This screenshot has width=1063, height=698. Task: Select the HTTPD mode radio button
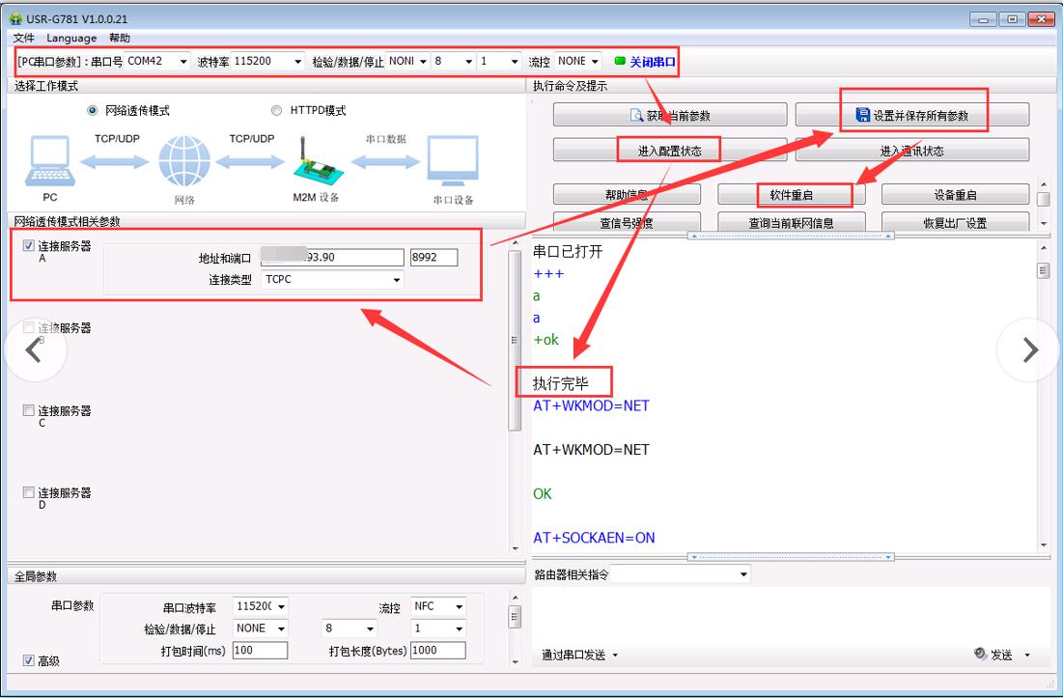point(277,111)
